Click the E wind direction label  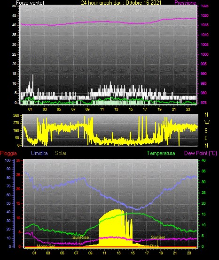tap(206, 138)
